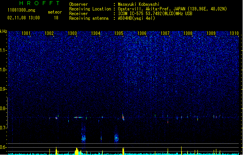The height and width of the screenshot is (155, 243).
Task: Click the 1302 time marker
Action: click(49, 33)
